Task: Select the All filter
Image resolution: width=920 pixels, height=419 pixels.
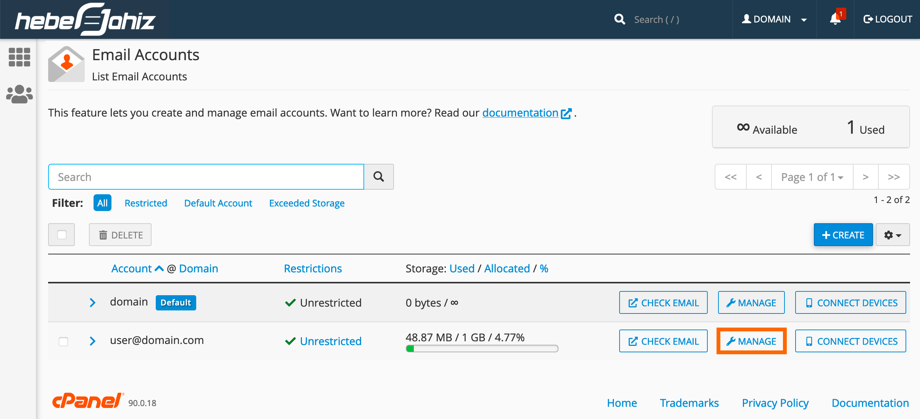Action: (102, 203)
